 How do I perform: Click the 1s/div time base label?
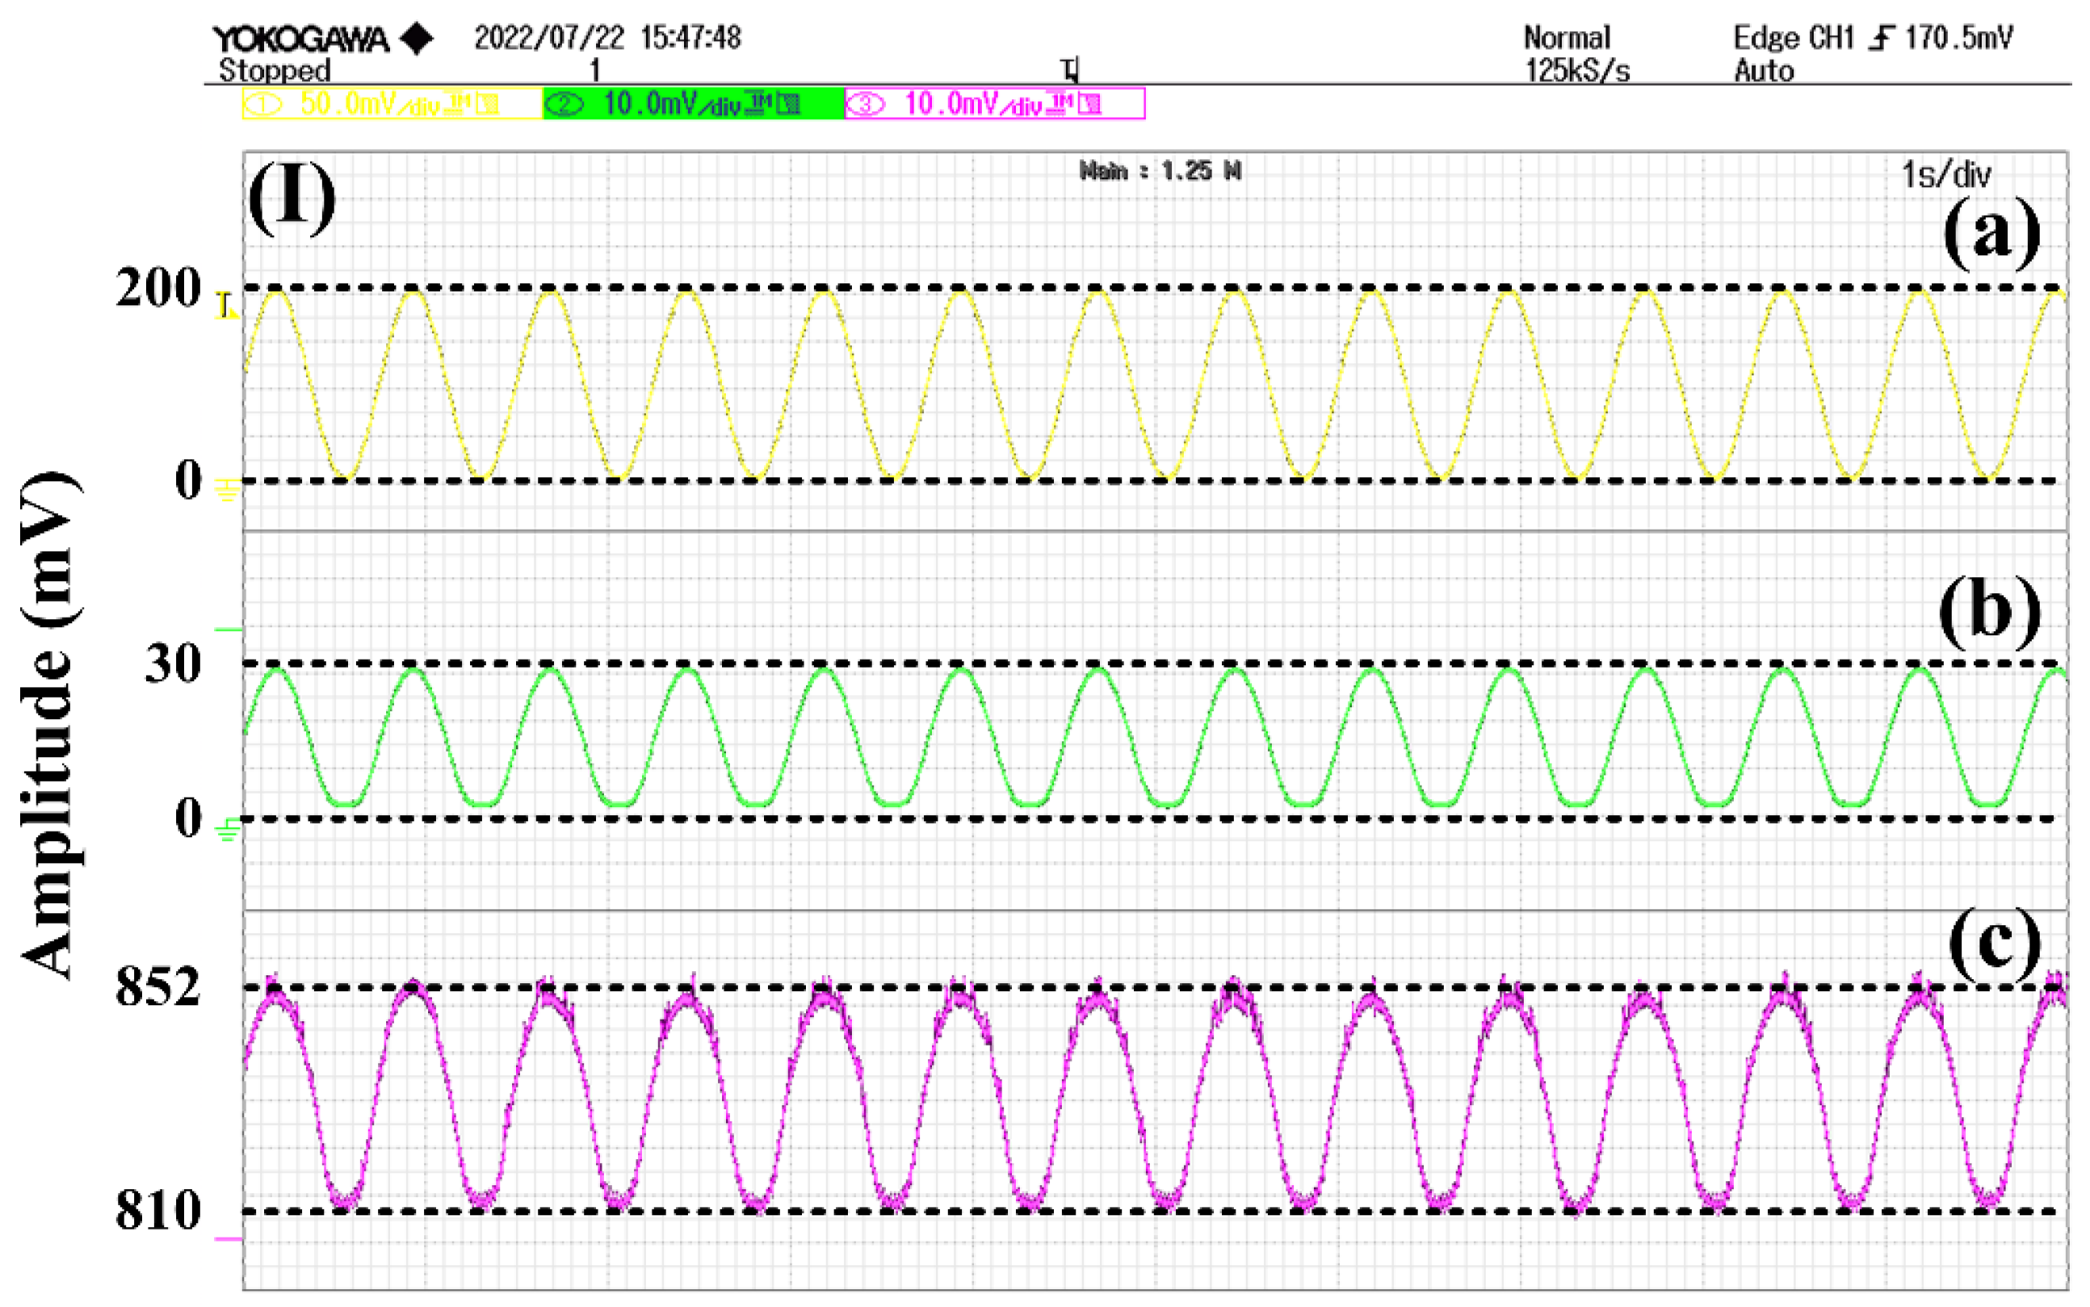pyautogui.click(x=1945, y=175)
